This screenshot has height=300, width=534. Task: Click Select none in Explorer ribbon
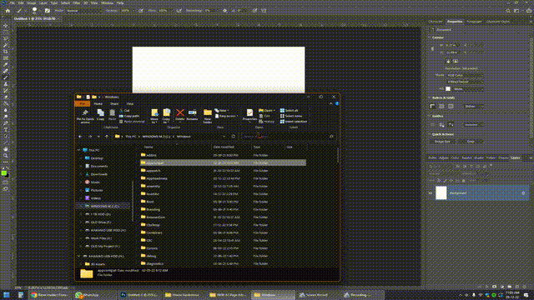point(291,116)
